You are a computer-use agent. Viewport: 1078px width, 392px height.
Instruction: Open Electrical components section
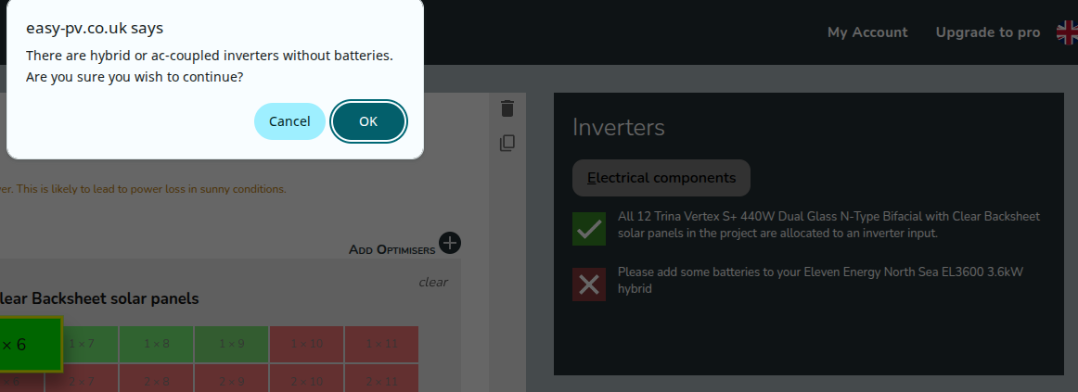[661, 178]
